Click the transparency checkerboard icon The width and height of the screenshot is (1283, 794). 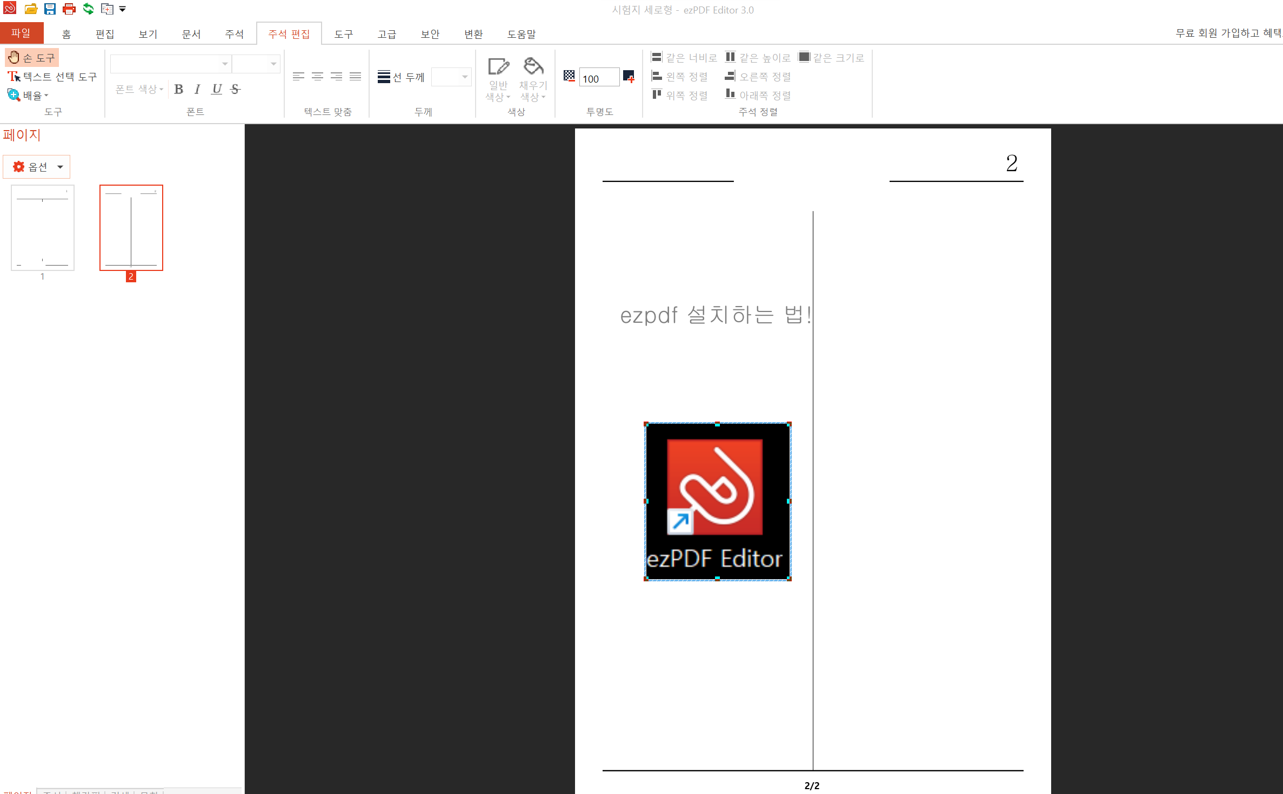pos(569,76)
